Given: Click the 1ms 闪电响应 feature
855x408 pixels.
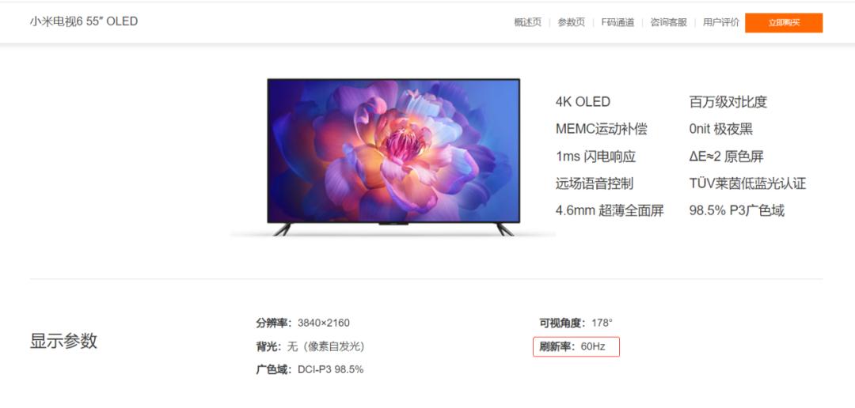Looking at the screenshot, I should pos(596,157).
